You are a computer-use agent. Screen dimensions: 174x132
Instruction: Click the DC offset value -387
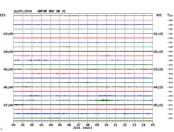pyautogui.click(x=170, y=118)
